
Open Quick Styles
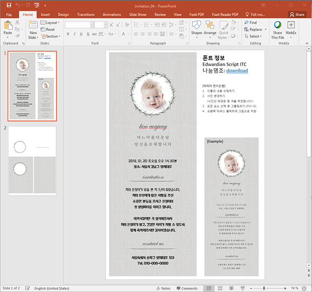click(224, 30)
